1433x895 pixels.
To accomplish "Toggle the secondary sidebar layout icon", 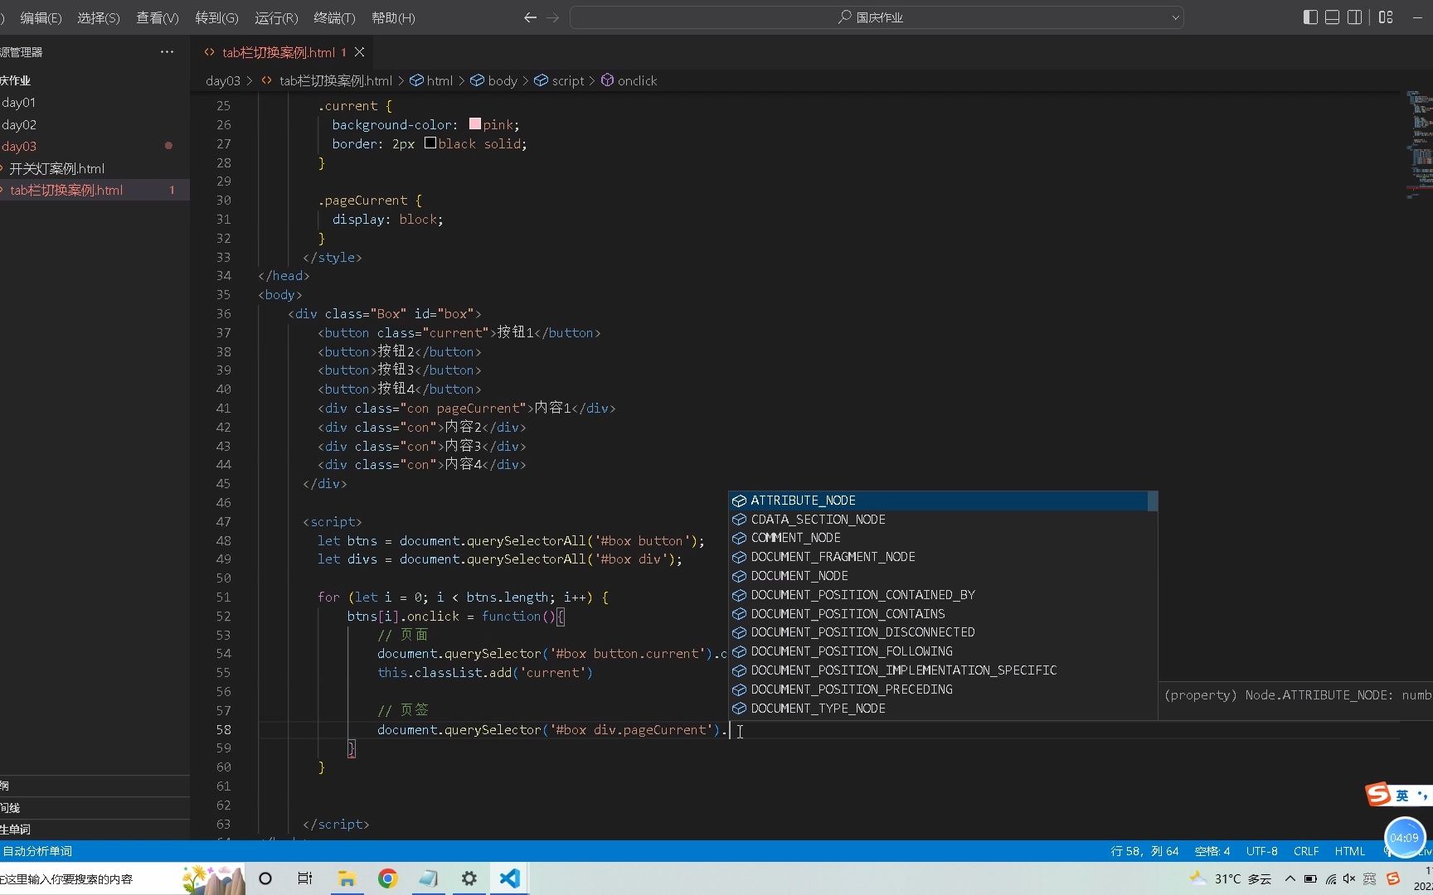I will pos(1354,17).
